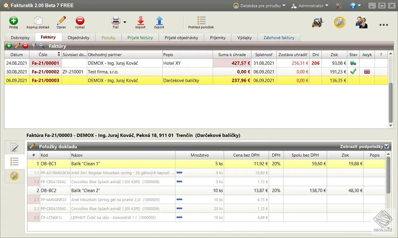Select invoice Fa-21/00001 number cell
This screenshot has height=238, width=398.
[x=46, y=63]
